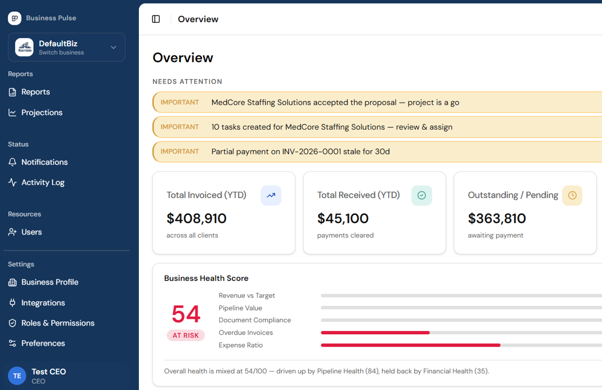Click the TE user avatar
This screenshot has height=390, width=602.
coord(17,376)
